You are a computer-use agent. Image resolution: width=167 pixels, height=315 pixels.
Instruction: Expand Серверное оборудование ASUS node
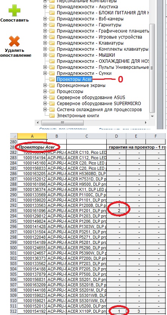coord(45,98)
